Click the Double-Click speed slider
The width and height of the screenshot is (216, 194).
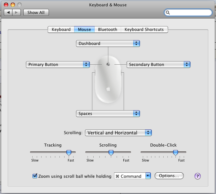(163, 152)
